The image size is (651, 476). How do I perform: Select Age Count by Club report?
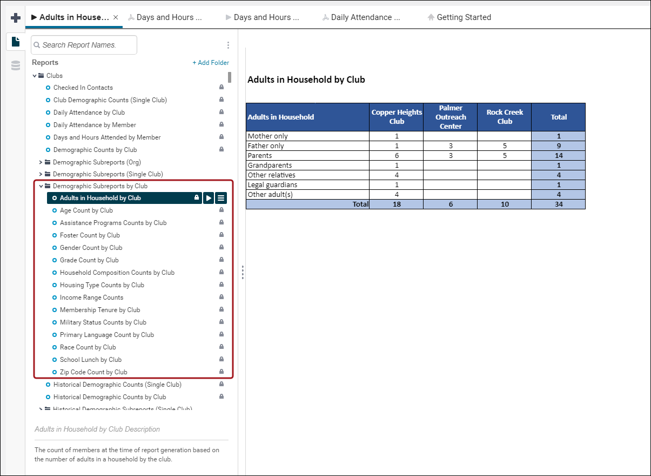(86, 210)
